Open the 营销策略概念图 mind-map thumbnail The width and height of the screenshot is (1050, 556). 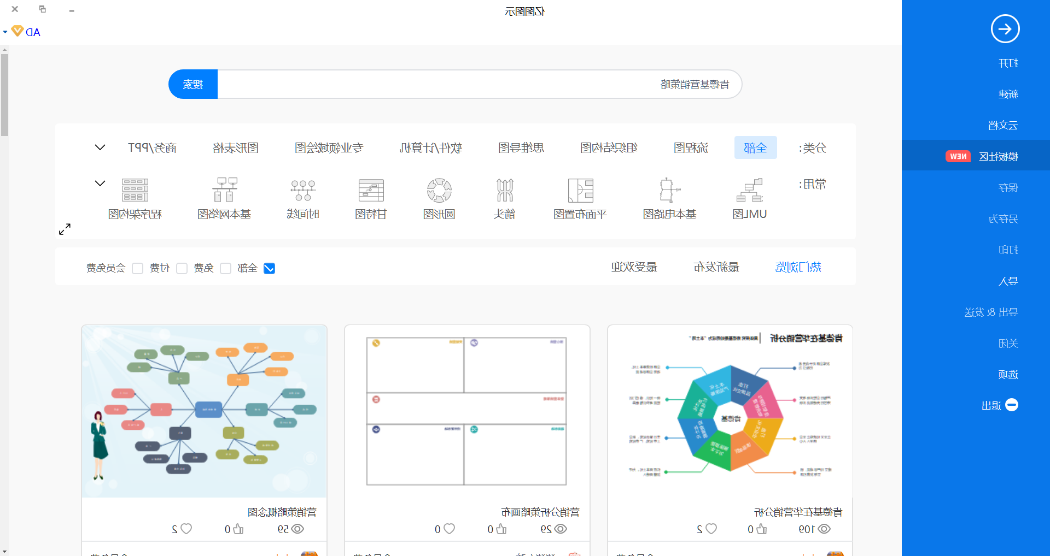204,411
